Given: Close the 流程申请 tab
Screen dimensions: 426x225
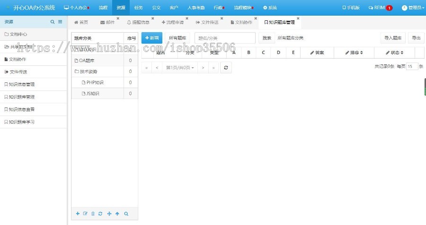Looking at the screenshot, I should click(x=187, y=18).
